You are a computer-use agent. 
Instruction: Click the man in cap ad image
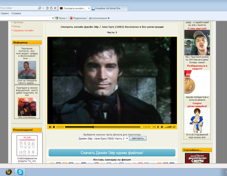point(197,43)
